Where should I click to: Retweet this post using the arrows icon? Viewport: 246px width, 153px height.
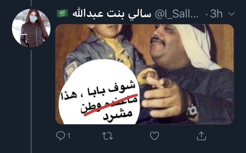[x=108, y=136]
